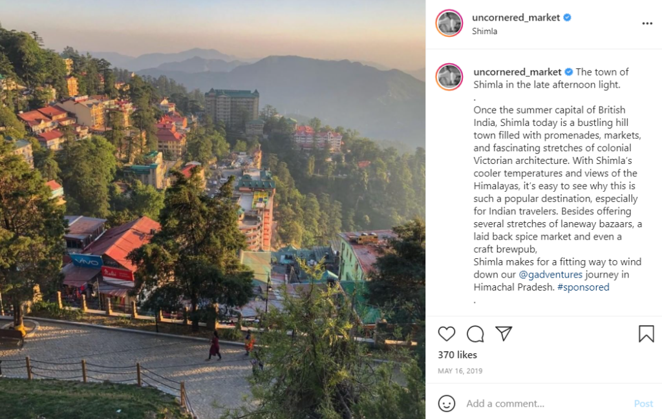The height and width of the screenshot is (419, 662).
Task: Open the three-dot more options menu
Action: [x=647, y=23]
